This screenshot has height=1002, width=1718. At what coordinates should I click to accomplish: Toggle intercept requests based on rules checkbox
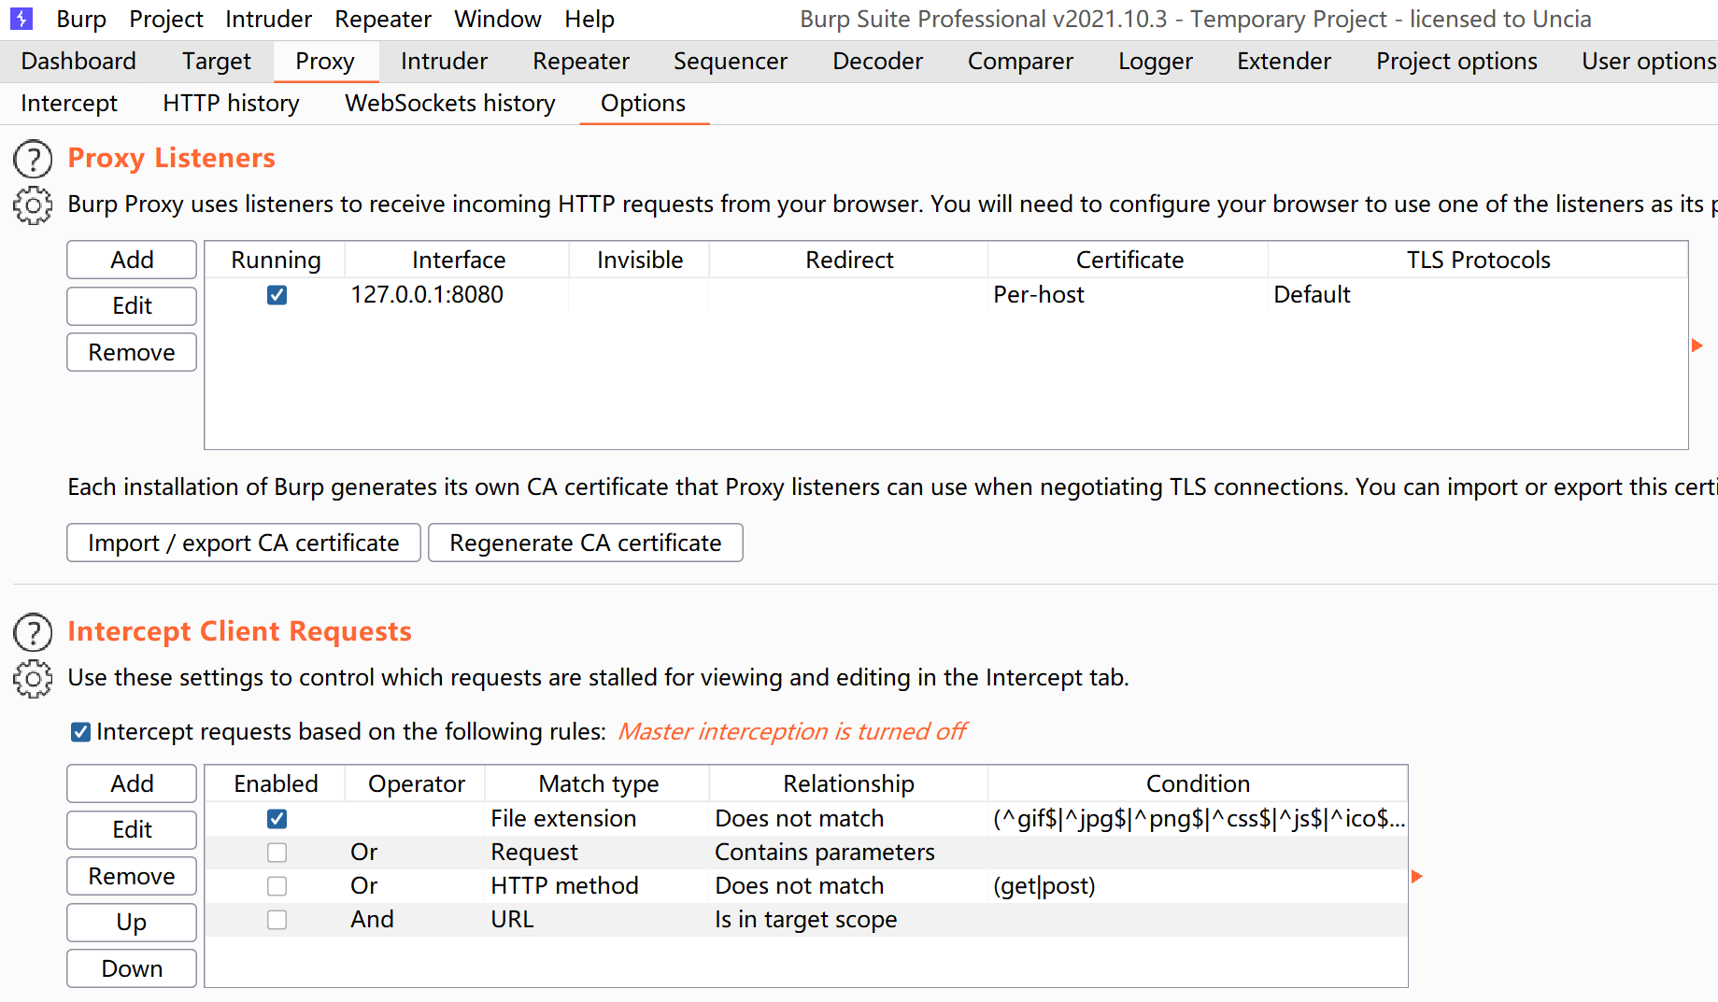coord(80,732)
